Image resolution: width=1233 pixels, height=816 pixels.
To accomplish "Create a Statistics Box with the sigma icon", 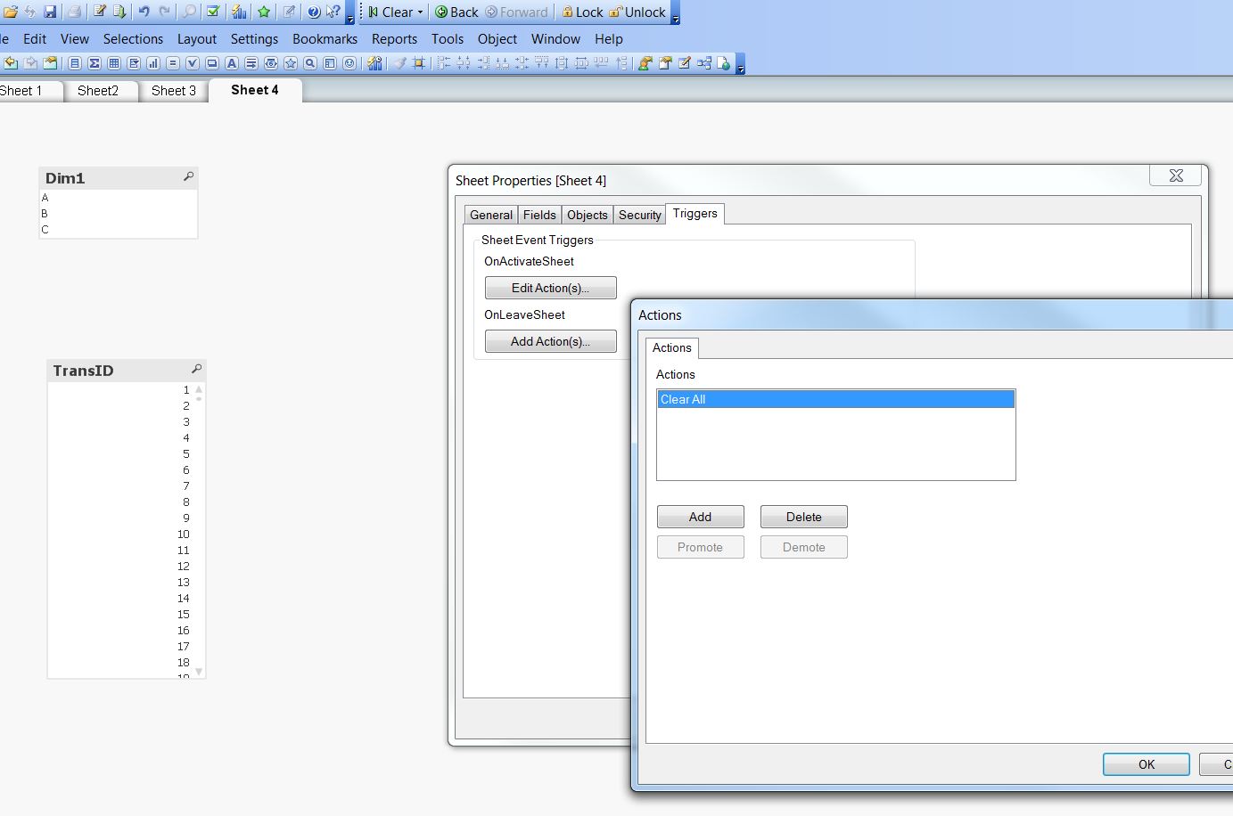I will [95, 63].
